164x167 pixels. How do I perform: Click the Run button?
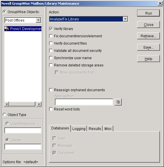coord(149,13)
